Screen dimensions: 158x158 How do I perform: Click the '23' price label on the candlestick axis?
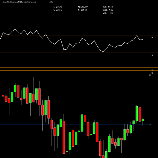(150, 125)
